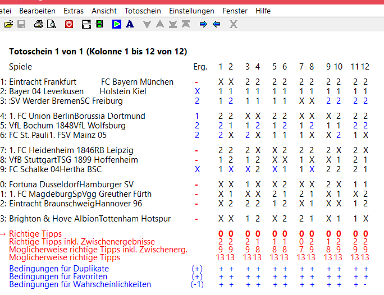384x295 pixels.
Task: Click Bedingungen für Duplikate label
Action: pyautogui.click(x=59, y=269)
